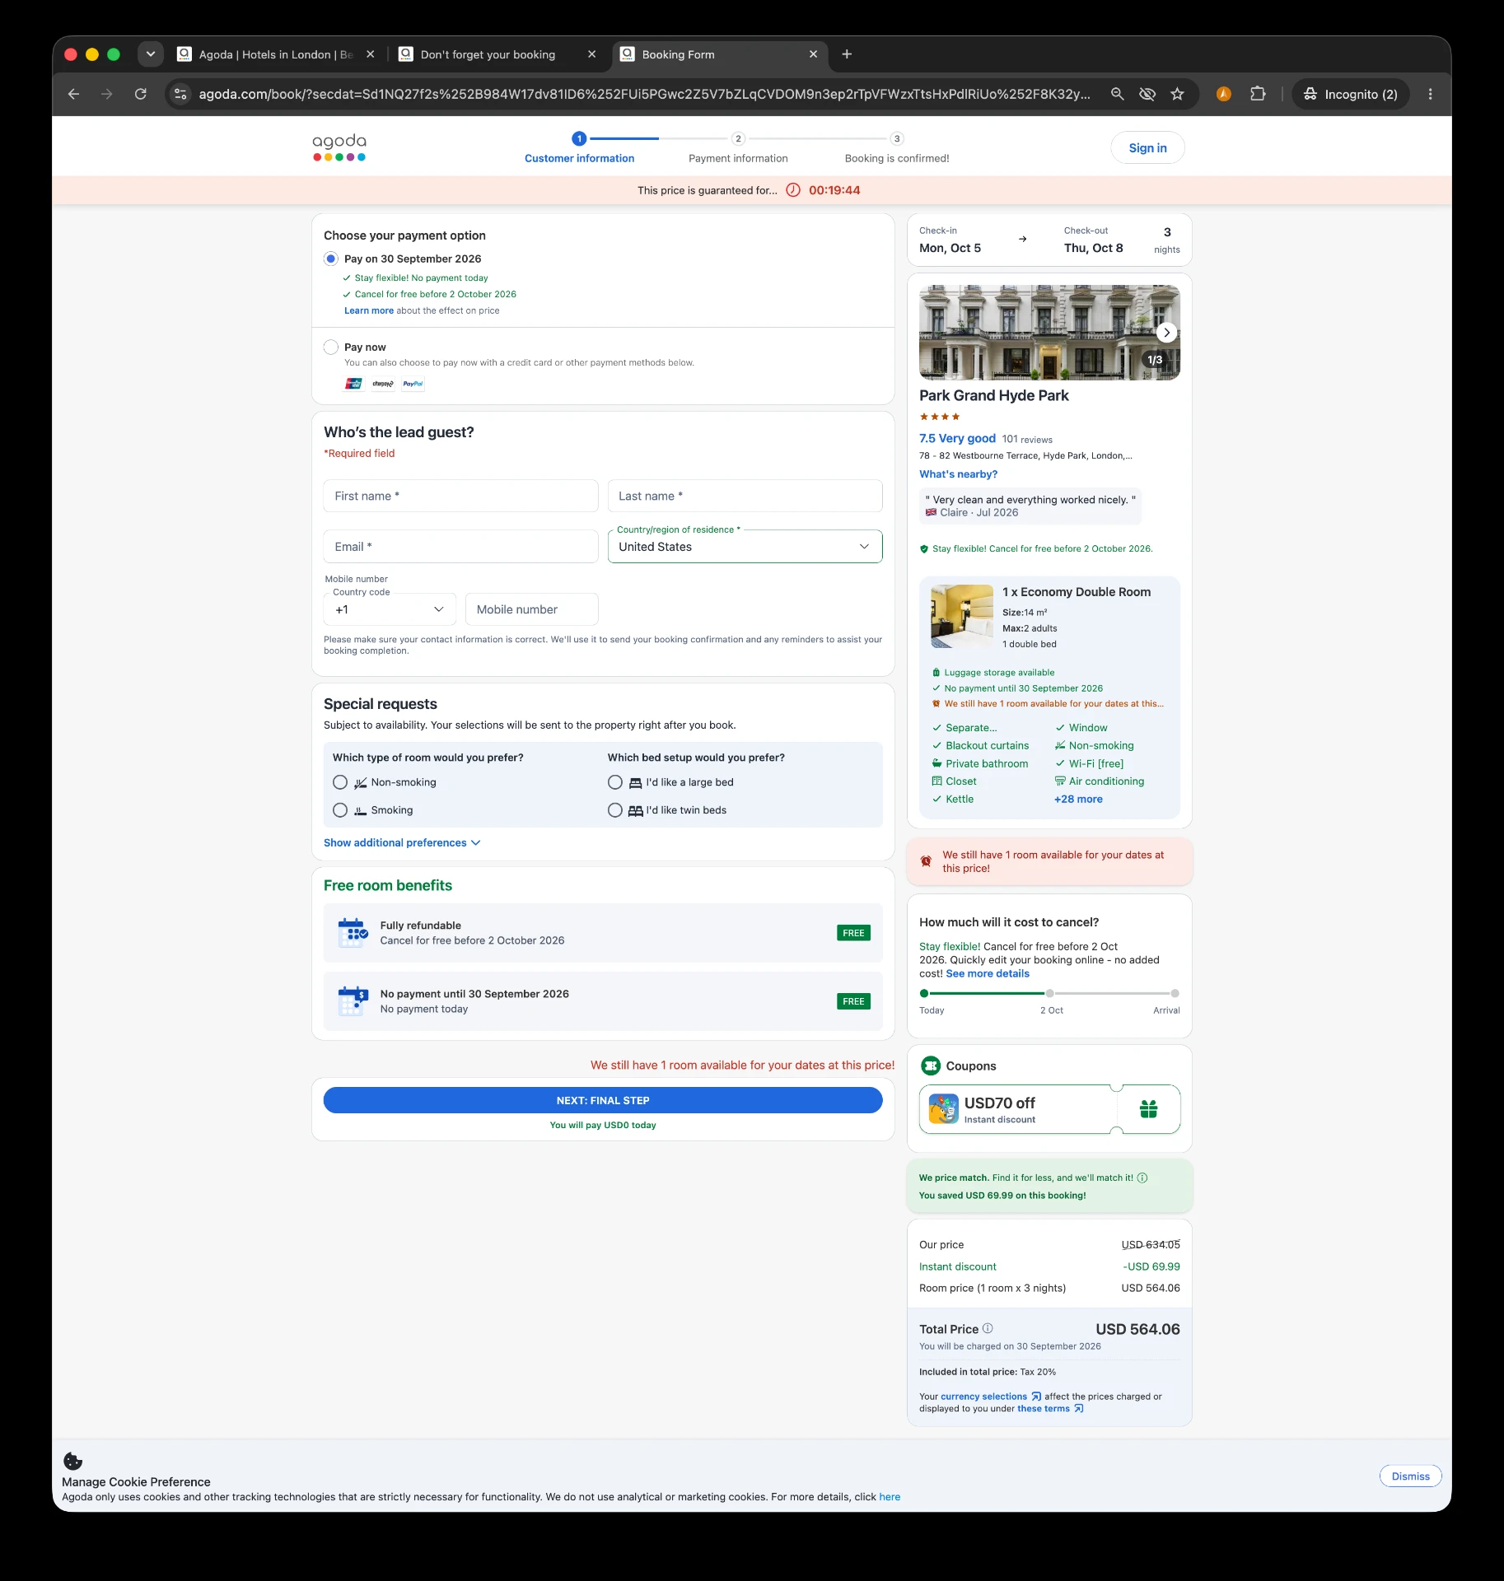Select 'I'd like a large bed' option
The image size is (1504, 1581).
(615, 782)
